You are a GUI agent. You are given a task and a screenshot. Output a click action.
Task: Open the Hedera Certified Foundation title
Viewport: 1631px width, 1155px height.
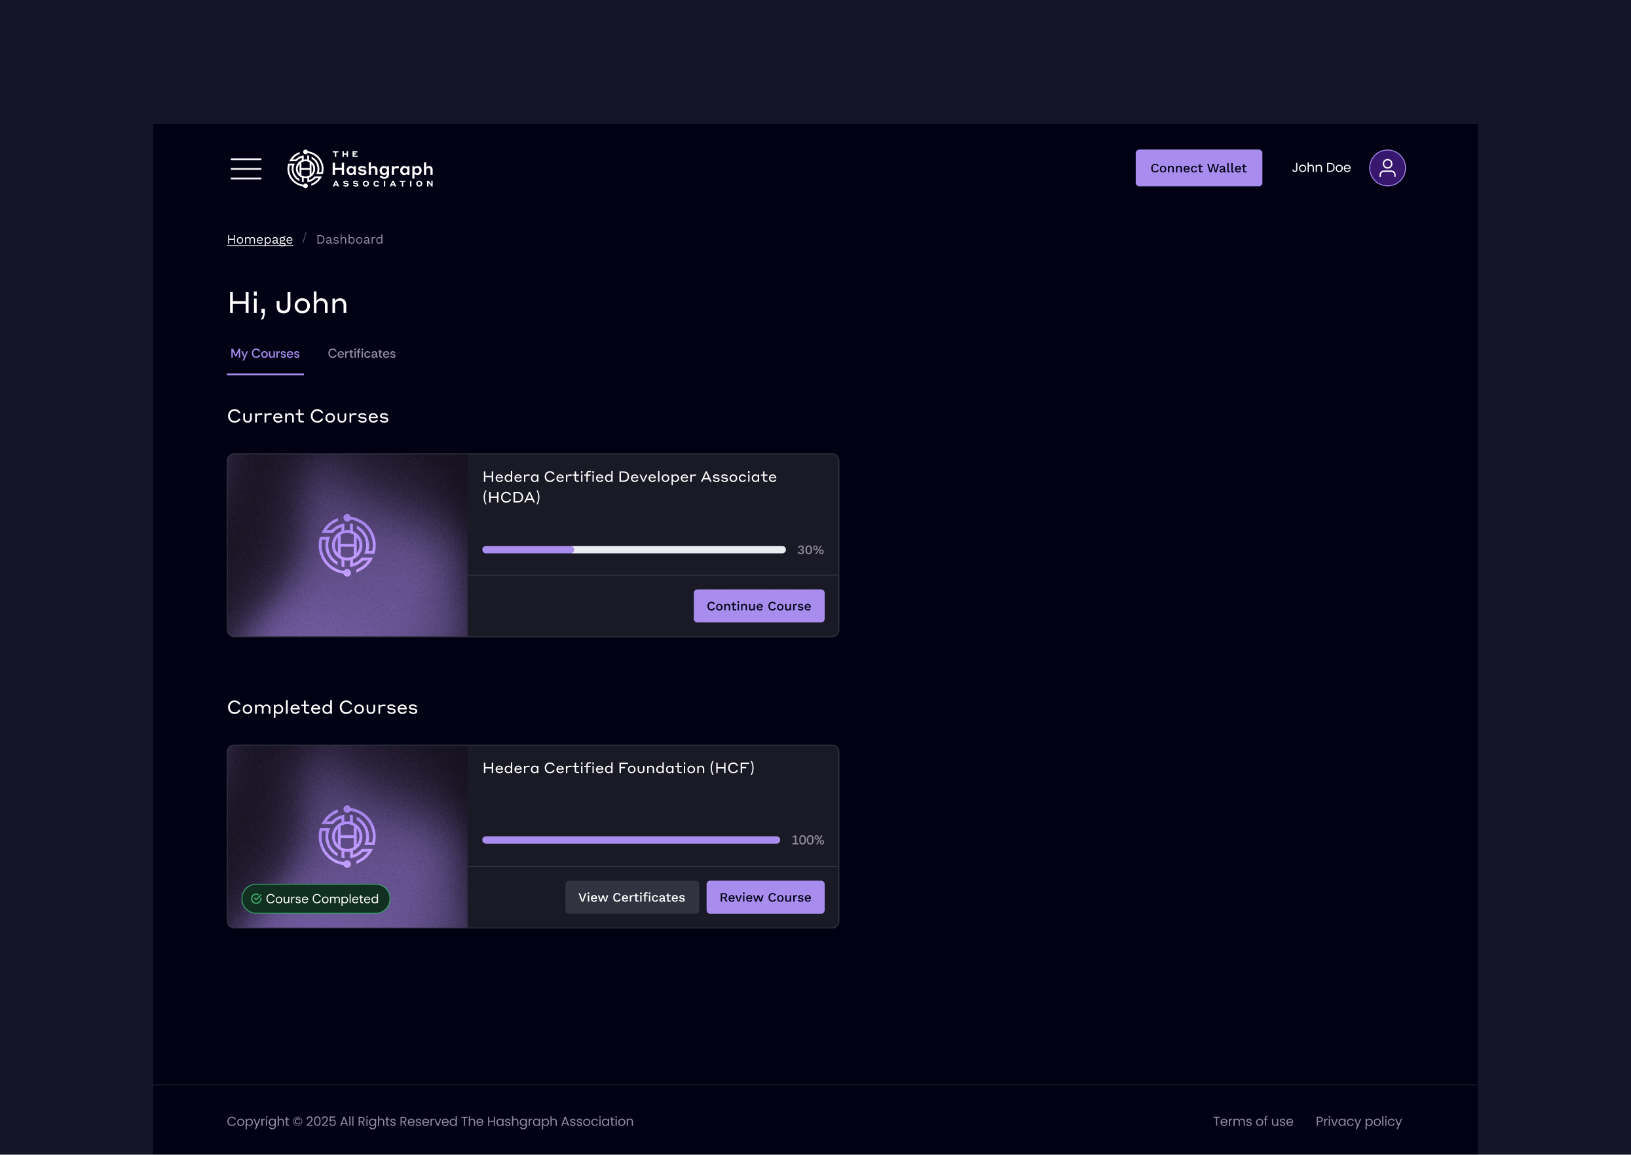(x=618, y=768)
